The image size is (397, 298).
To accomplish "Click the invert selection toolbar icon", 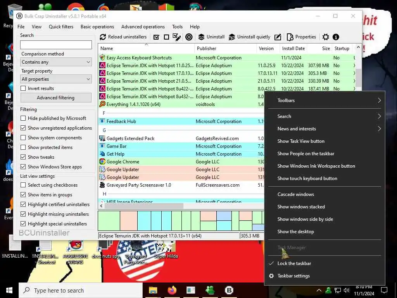I will [x=177, y=37].
